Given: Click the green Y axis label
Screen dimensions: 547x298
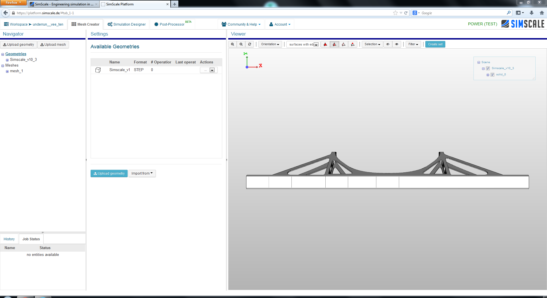Looking at the screenshot, I should click(x=245, y=53).
